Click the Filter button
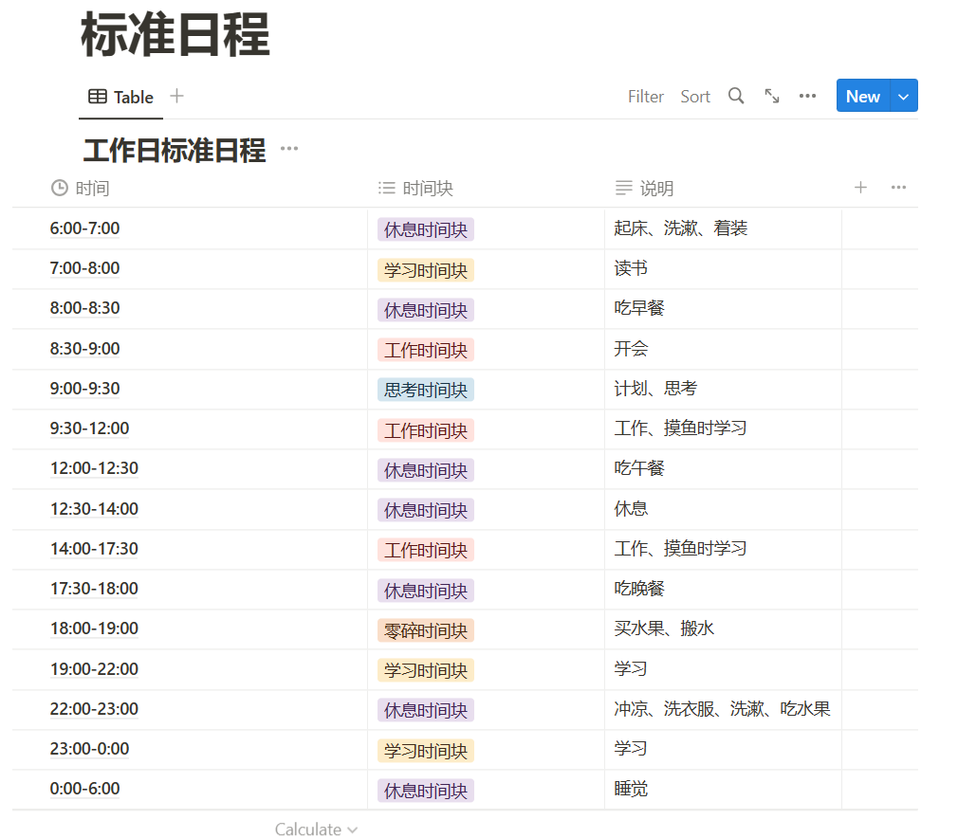Viewport: 958px width, 838px height. pyautogui.click(x=645, y=97)
